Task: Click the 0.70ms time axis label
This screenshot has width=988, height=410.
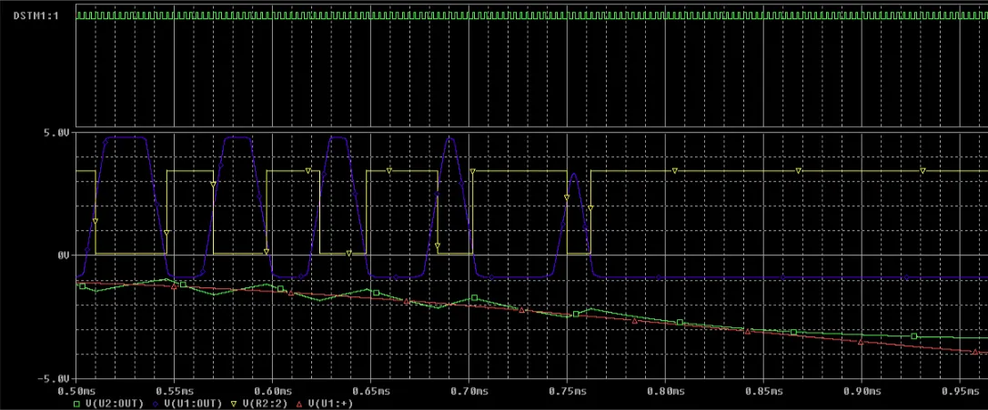Action: [x=469, y=389]
